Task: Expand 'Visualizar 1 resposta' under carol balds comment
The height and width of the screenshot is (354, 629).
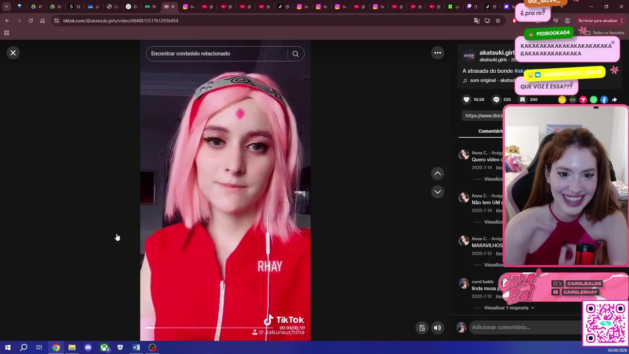Action: coord(509,308)
